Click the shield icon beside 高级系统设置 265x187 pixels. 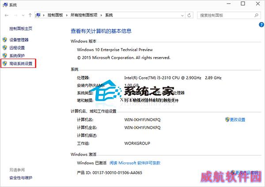tap(5, 64)
